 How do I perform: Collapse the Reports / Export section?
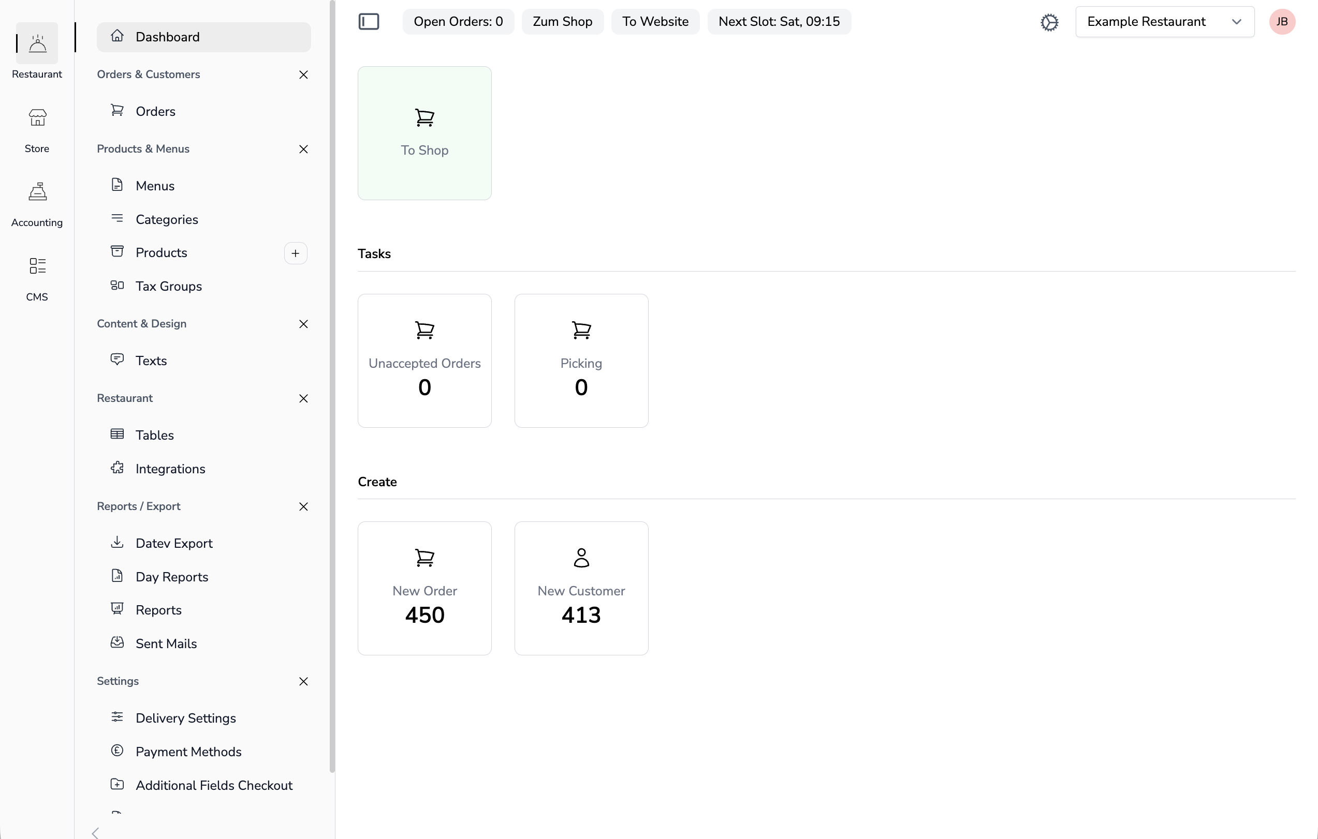pos(303,506)
